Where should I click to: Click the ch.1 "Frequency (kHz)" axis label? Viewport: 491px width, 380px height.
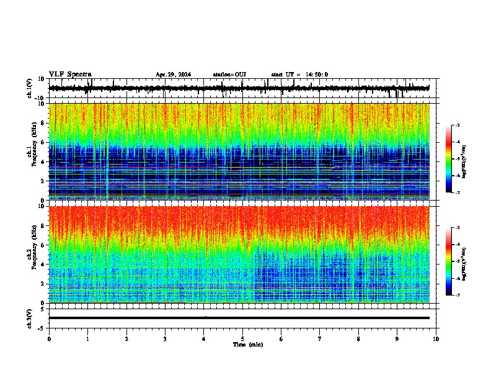[34, 145]
